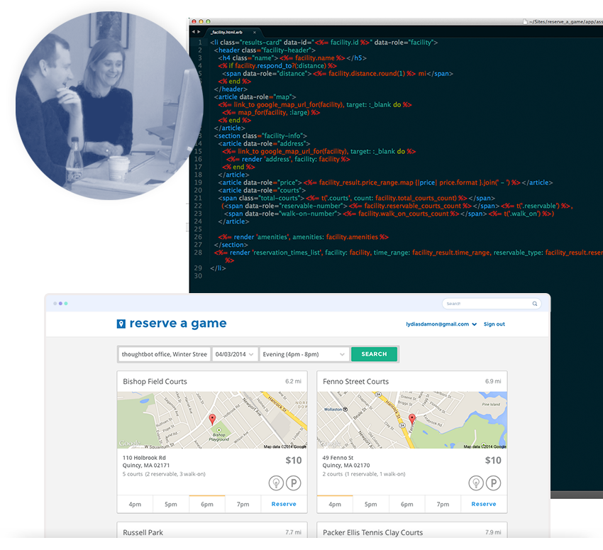This screenshot has height=550, width=603.
Task: Click the Sign out link
Action: (494, 324)
